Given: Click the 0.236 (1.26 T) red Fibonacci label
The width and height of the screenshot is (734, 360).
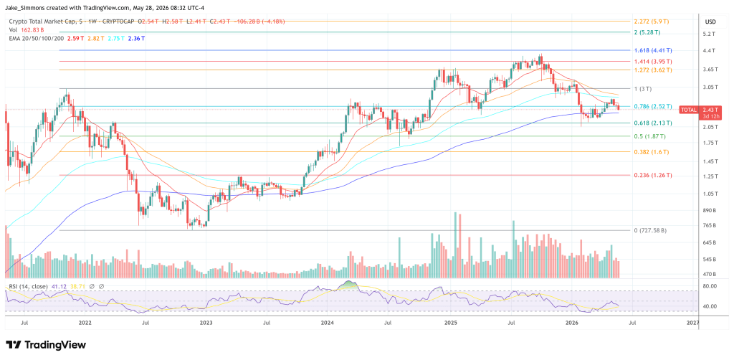Looking at the screenshot, I should point(654,176).
